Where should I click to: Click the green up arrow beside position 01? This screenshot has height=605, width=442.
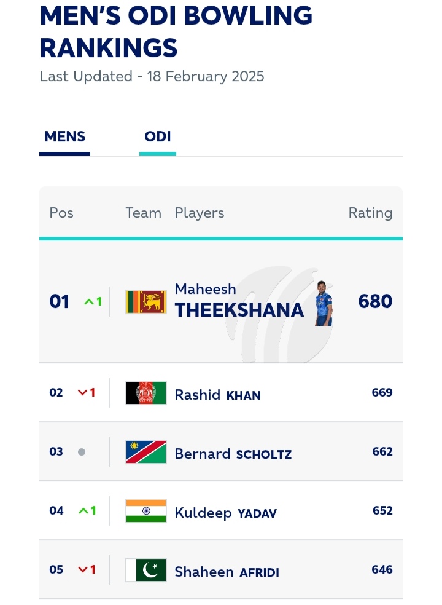(88, 302)
